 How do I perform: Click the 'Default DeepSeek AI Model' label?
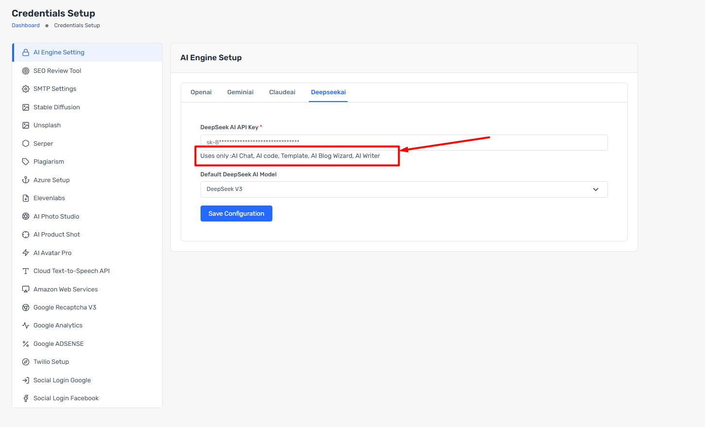pyautogui.click(x=238, y=174)
